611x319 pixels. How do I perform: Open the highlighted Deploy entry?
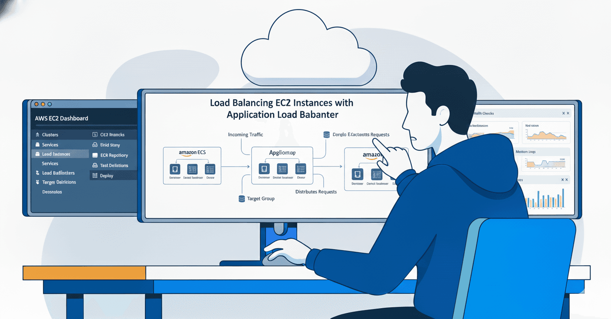coord(108,176)
